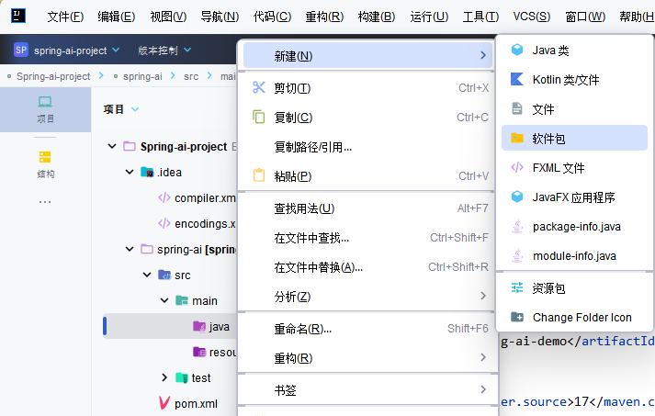
Task: Click the FXML 文件 icon
Action: click(517, 167)
